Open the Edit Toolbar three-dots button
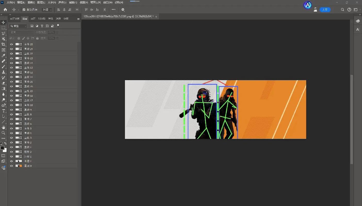 [x=3, y=138]
